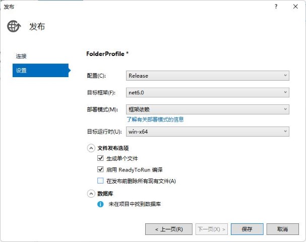Collapse the 文件发布选项 section
Screen dimensions: 306x242
(91, 148)
